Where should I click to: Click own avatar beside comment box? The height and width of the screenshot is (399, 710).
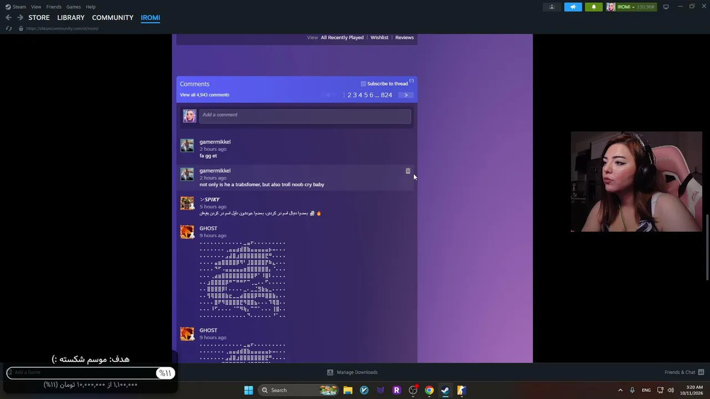pyautogui.click(x=190, y=116)
